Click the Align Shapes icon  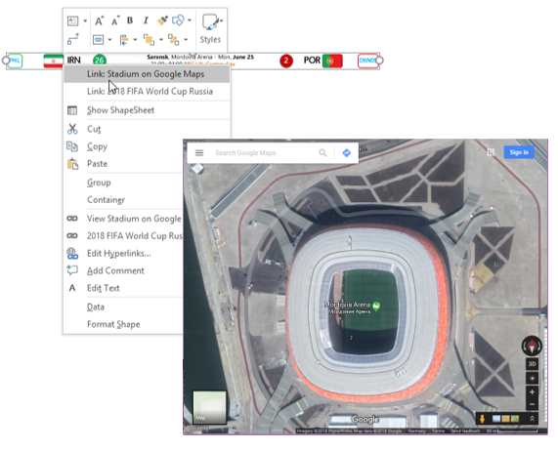(x=124, y=40)
